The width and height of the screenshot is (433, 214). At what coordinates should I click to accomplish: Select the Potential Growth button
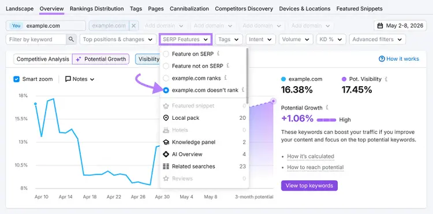(100, 59)
